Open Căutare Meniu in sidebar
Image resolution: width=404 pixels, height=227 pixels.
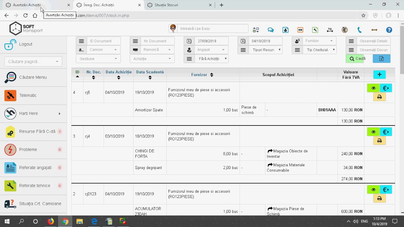33,77
